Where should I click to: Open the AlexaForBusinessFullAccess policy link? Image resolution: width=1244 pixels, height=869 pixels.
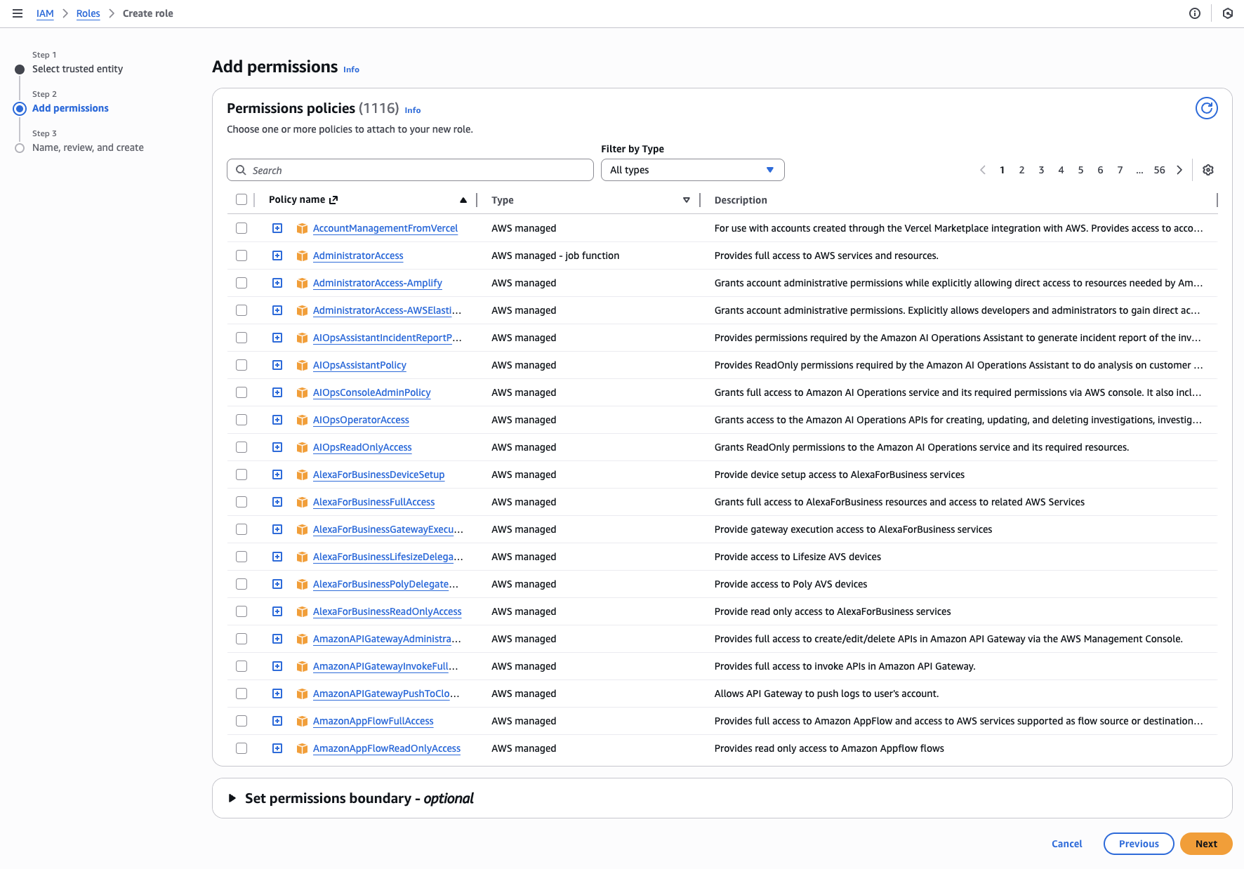(x=373, y=502)
